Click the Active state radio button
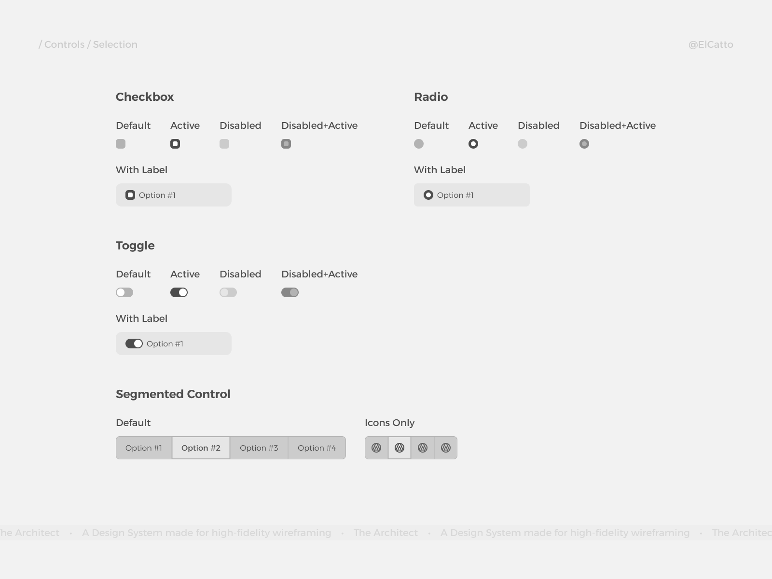The image size is (772, 579). tap(473, 144)
